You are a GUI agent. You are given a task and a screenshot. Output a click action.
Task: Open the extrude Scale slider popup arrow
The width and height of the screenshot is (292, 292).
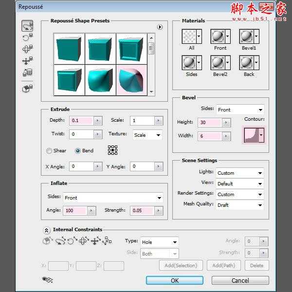(x=159, y=121)
